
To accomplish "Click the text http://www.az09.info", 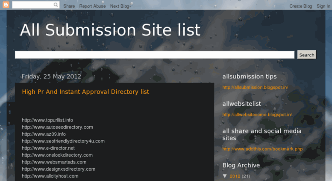I will [44, 134].
